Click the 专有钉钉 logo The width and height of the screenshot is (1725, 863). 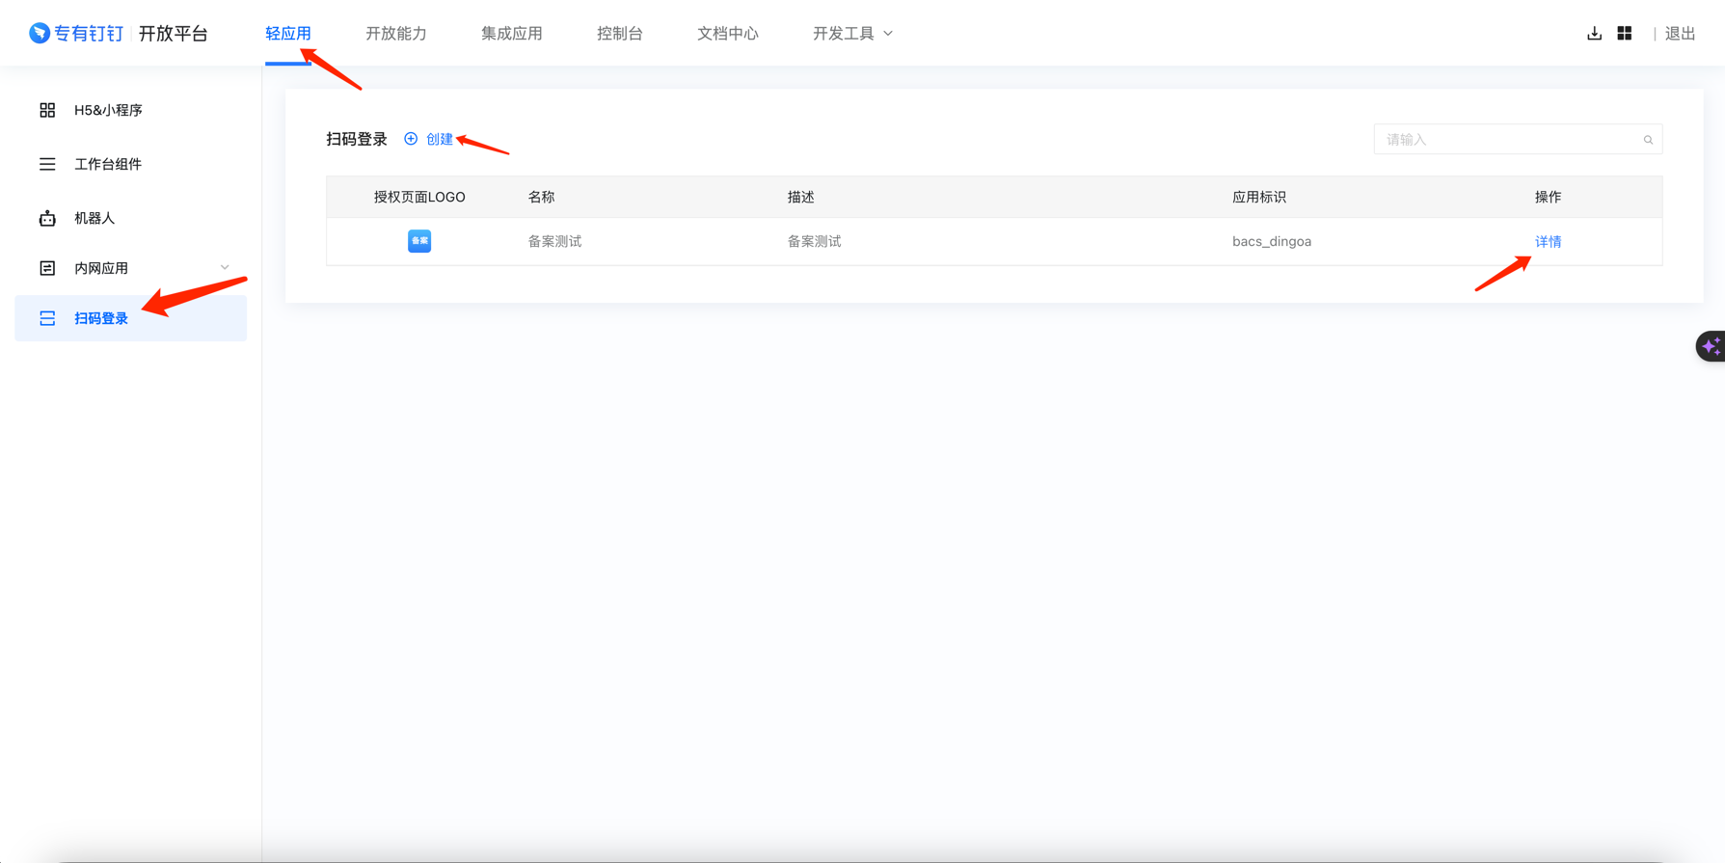click(x=76, y=33)
